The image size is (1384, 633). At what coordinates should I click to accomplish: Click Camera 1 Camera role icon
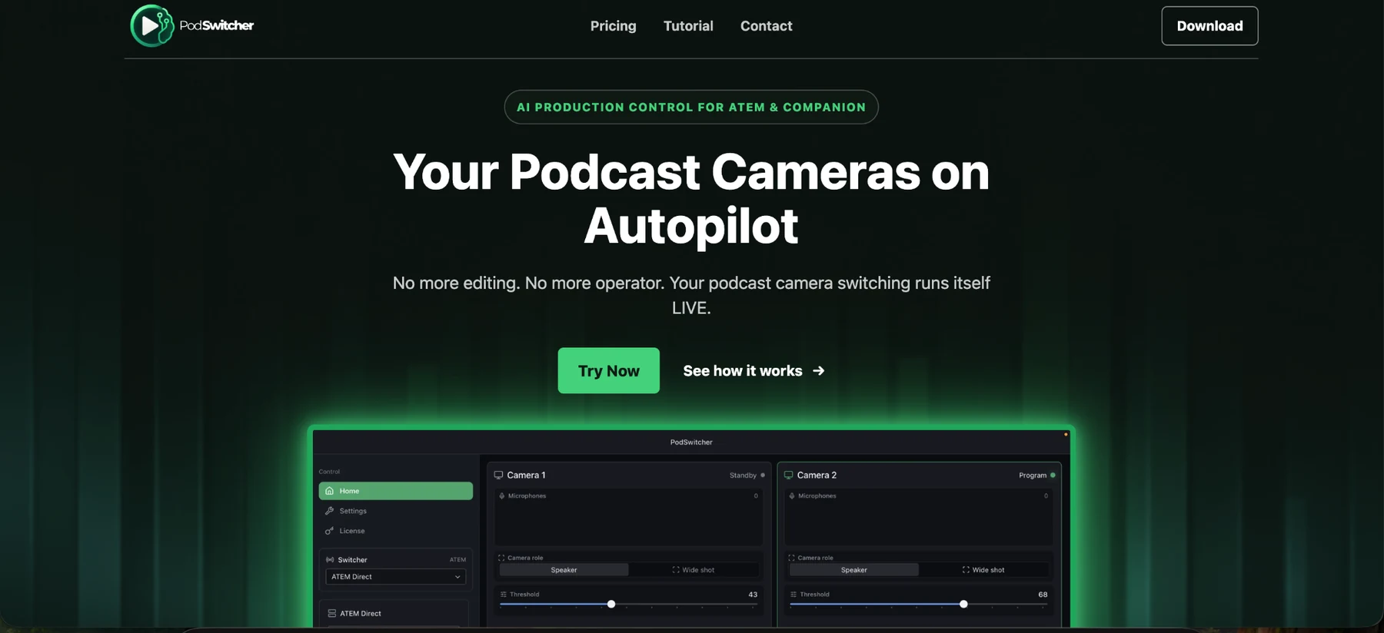point(501,558)
